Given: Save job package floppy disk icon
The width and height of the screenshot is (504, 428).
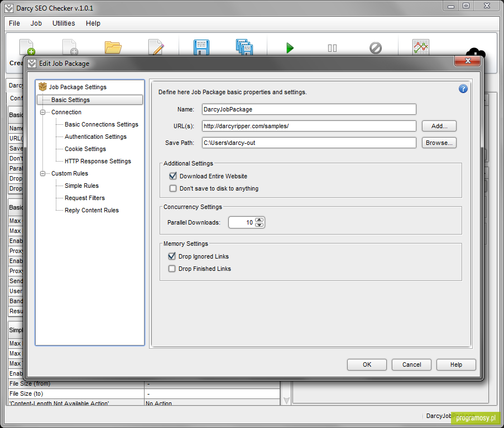Looking at the screenshot, I should point(201,47).
